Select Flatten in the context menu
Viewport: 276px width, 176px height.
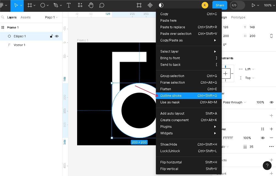click(x=166, y=89)
